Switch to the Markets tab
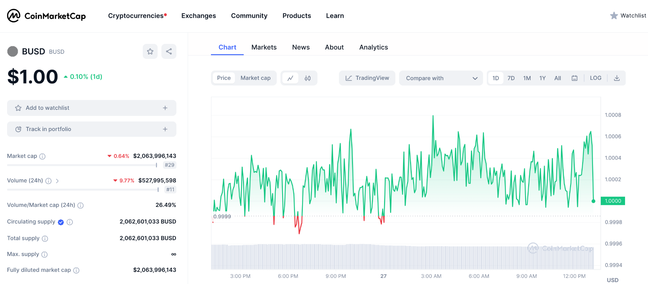The width and height of the screenshot is (648, 284). [x=264, y=48]
